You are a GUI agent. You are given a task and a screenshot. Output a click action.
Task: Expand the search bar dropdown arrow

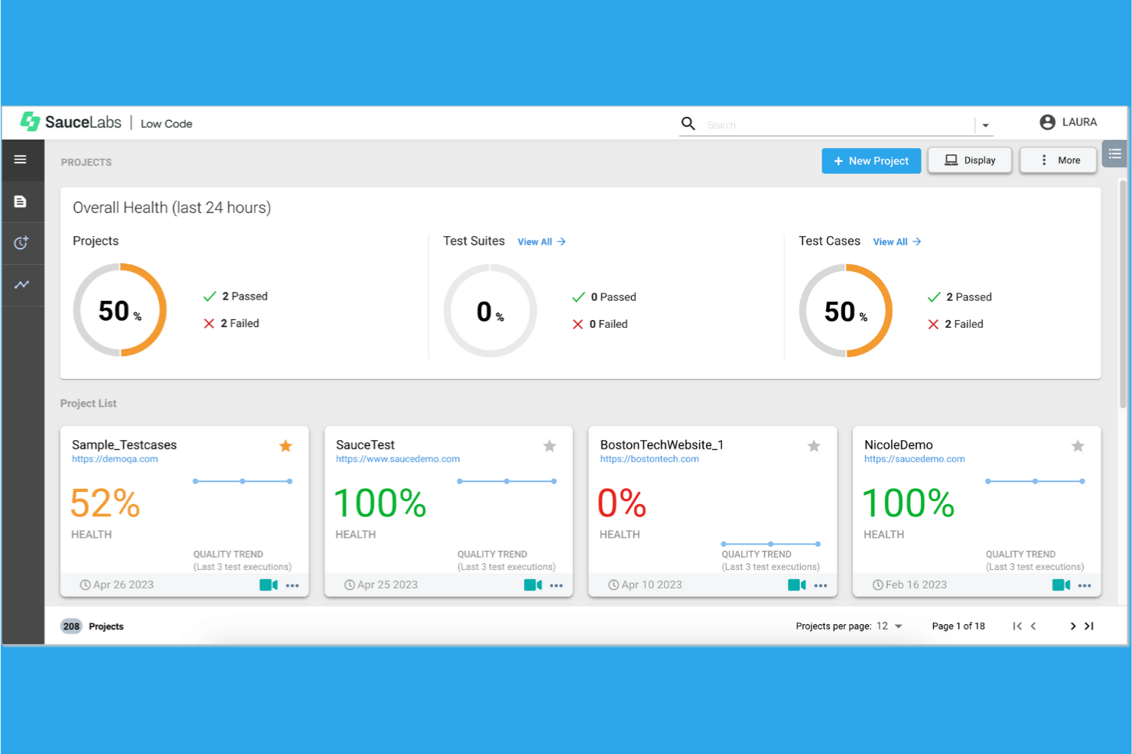tap(985, 124)
